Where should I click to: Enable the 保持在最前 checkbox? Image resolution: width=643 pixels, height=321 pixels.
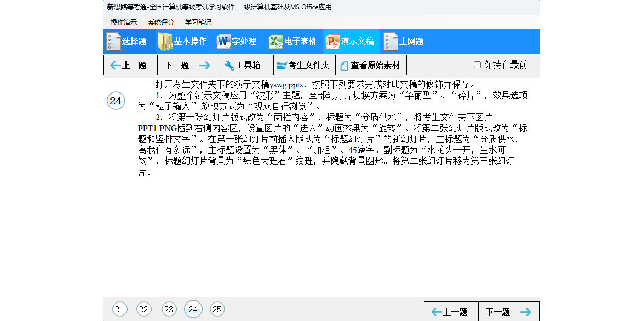477,65
